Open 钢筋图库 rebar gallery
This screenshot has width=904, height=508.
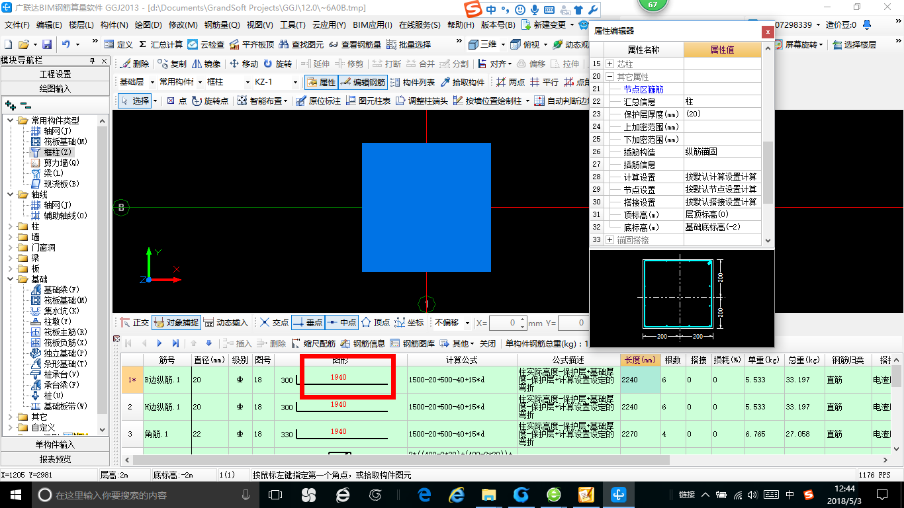[x=412, y=343]
